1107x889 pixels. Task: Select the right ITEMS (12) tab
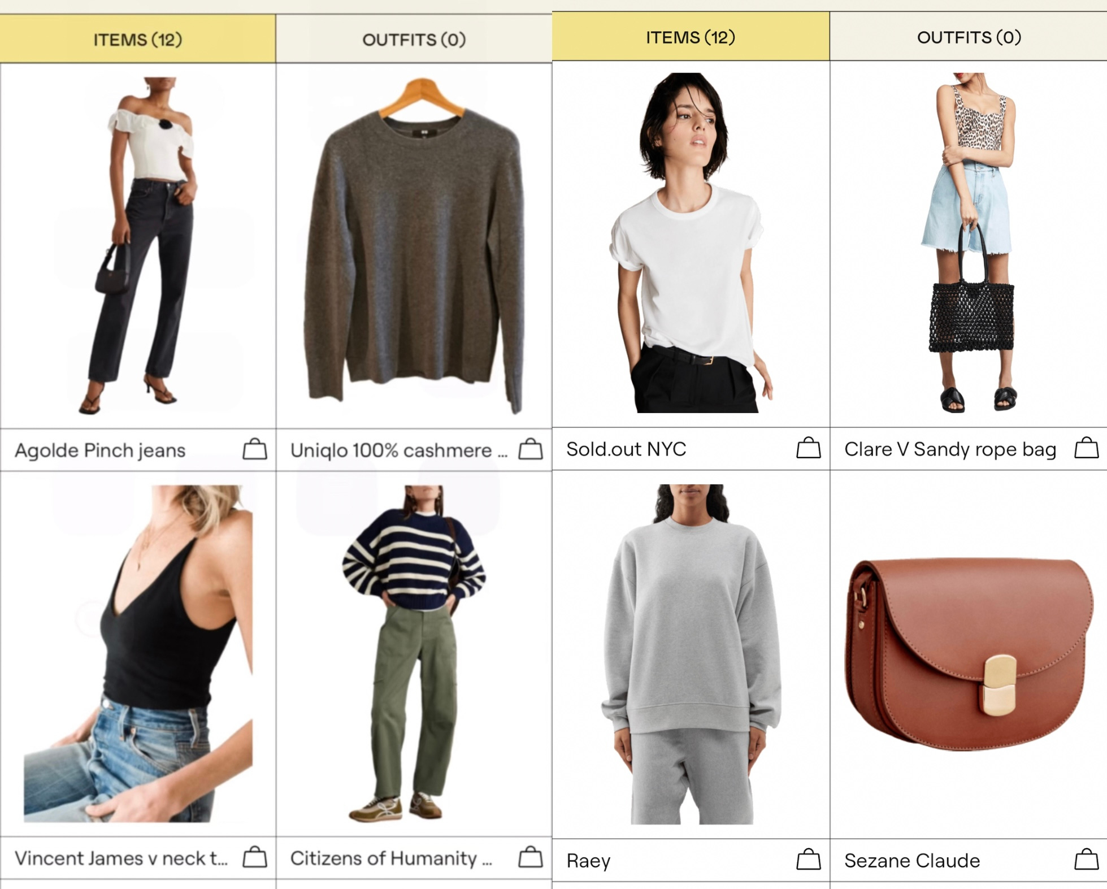click(x=691, y=37)
